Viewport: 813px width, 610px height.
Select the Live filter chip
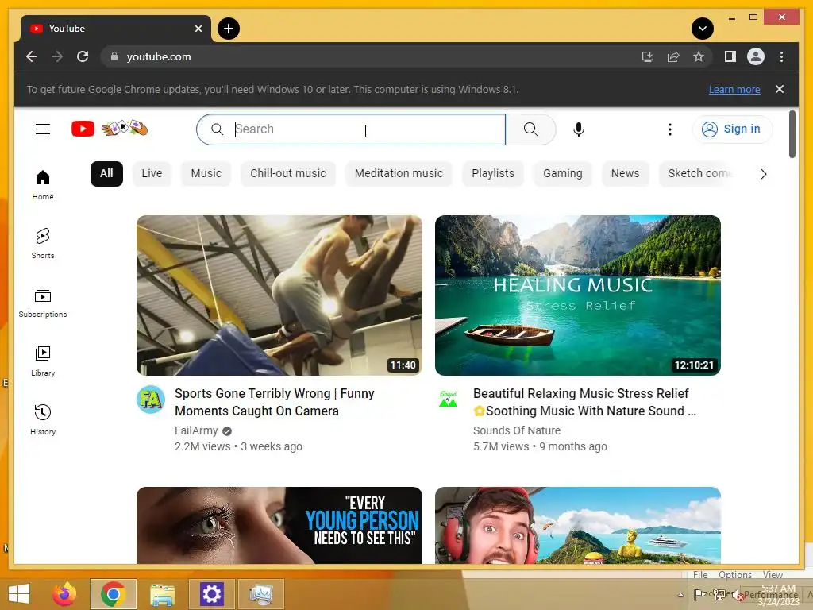coord(152,173)
